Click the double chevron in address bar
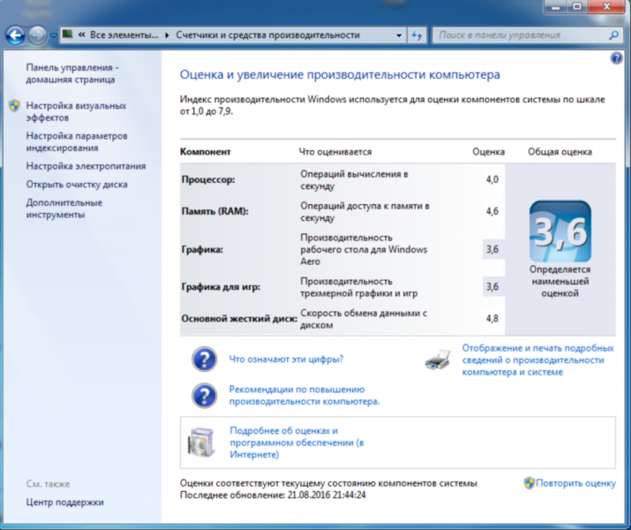This screenshot has height=530, width=631. pyautogui.click(x=82, y=35)
